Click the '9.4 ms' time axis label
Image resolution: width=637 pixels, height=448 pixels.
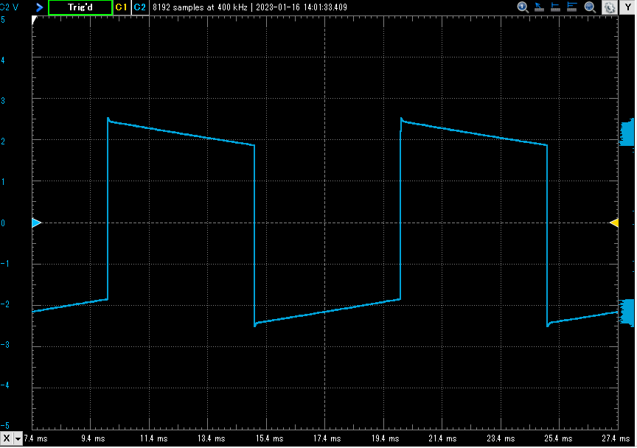click(93, 438)
